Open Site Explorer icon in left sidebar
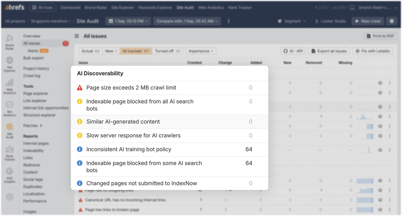The height and width of the screenshot is (216, 402). (x=10, y=64)
